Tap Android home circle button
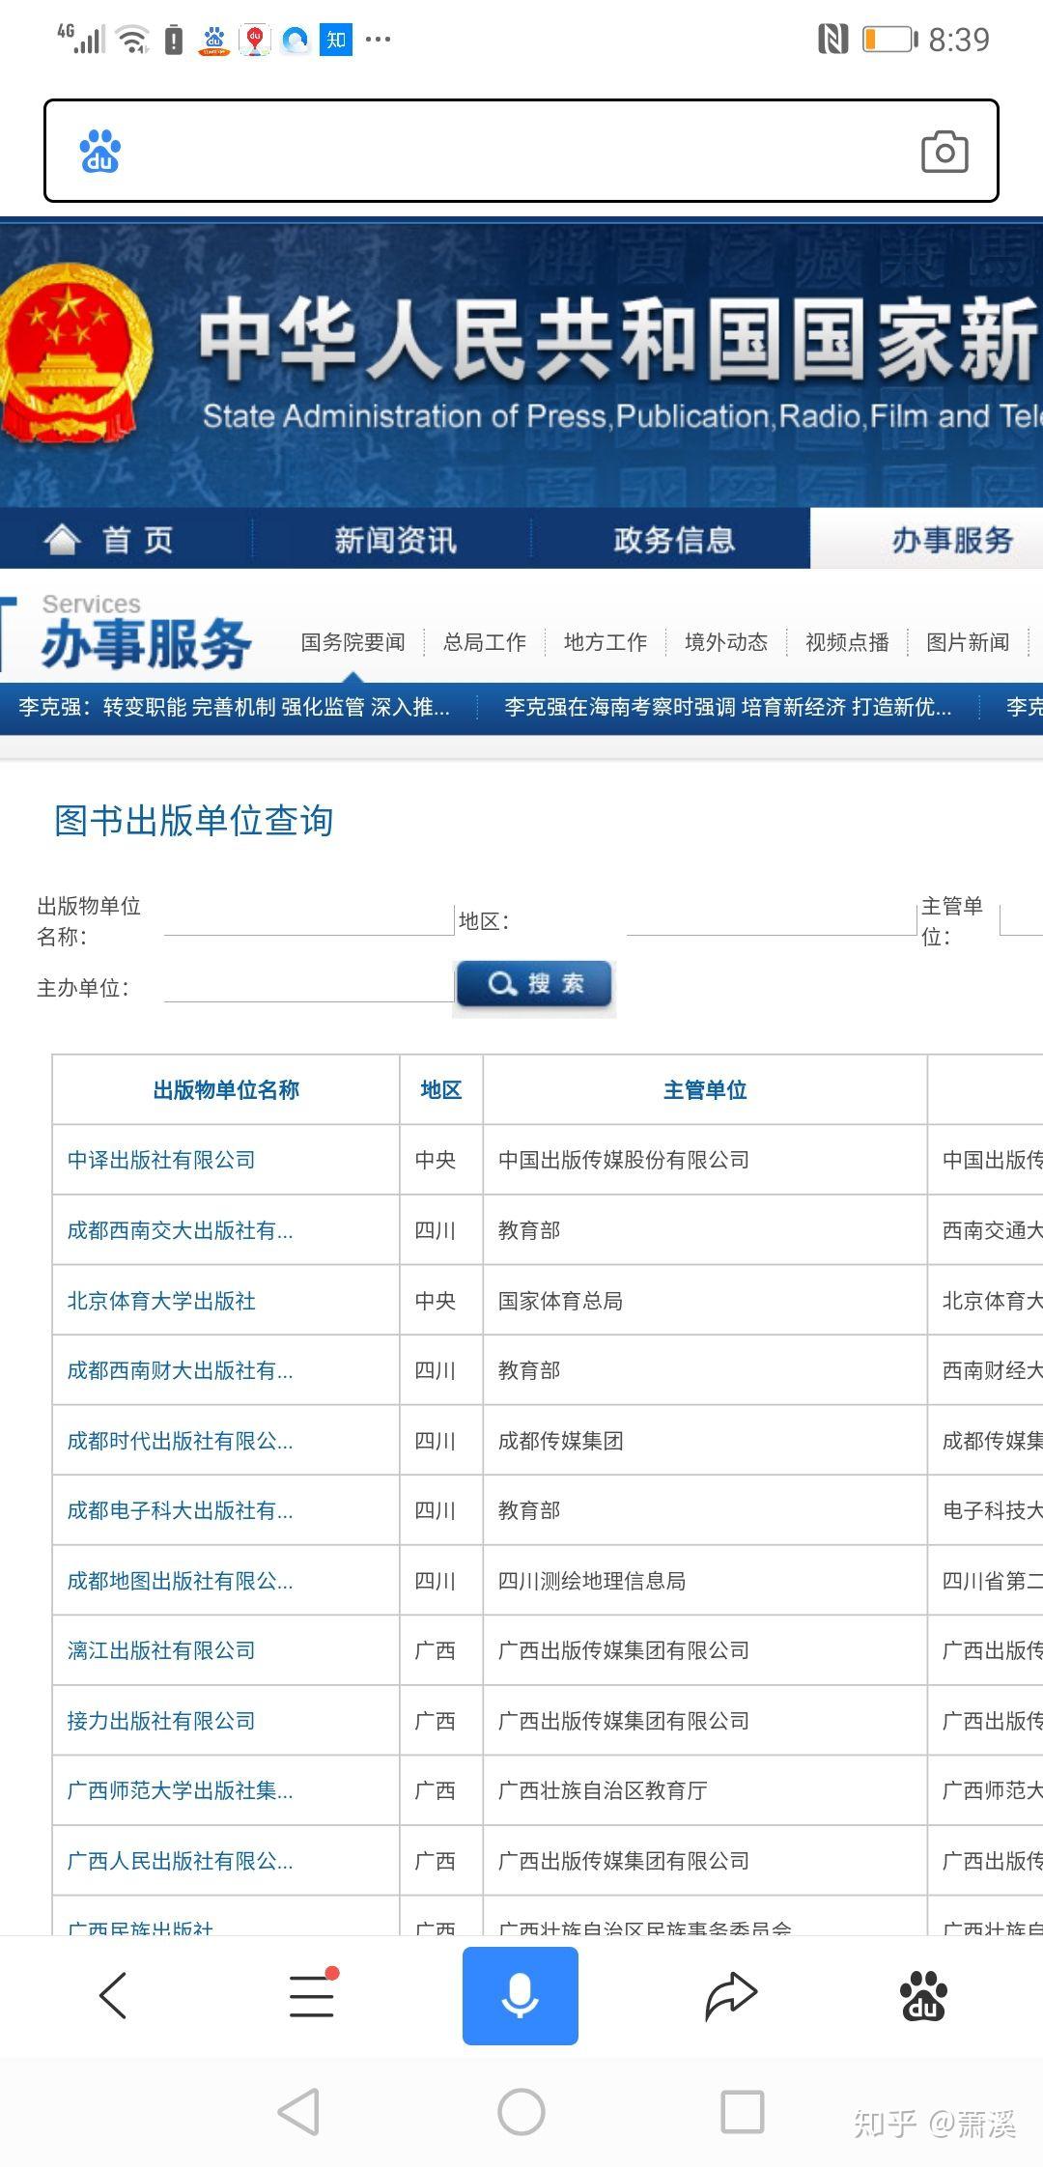 click(x=521, y=2112)
